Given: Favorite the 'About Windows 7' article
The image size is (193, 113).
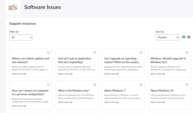Looking at the screenshot, I should click(x=141, y=85).
